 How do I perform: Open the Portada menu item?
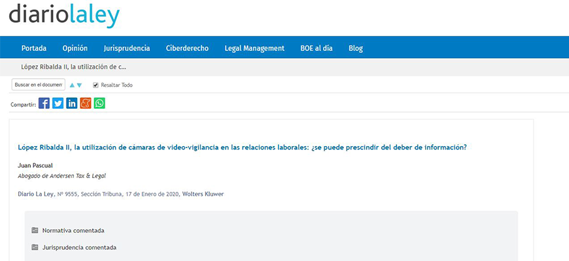34,48
